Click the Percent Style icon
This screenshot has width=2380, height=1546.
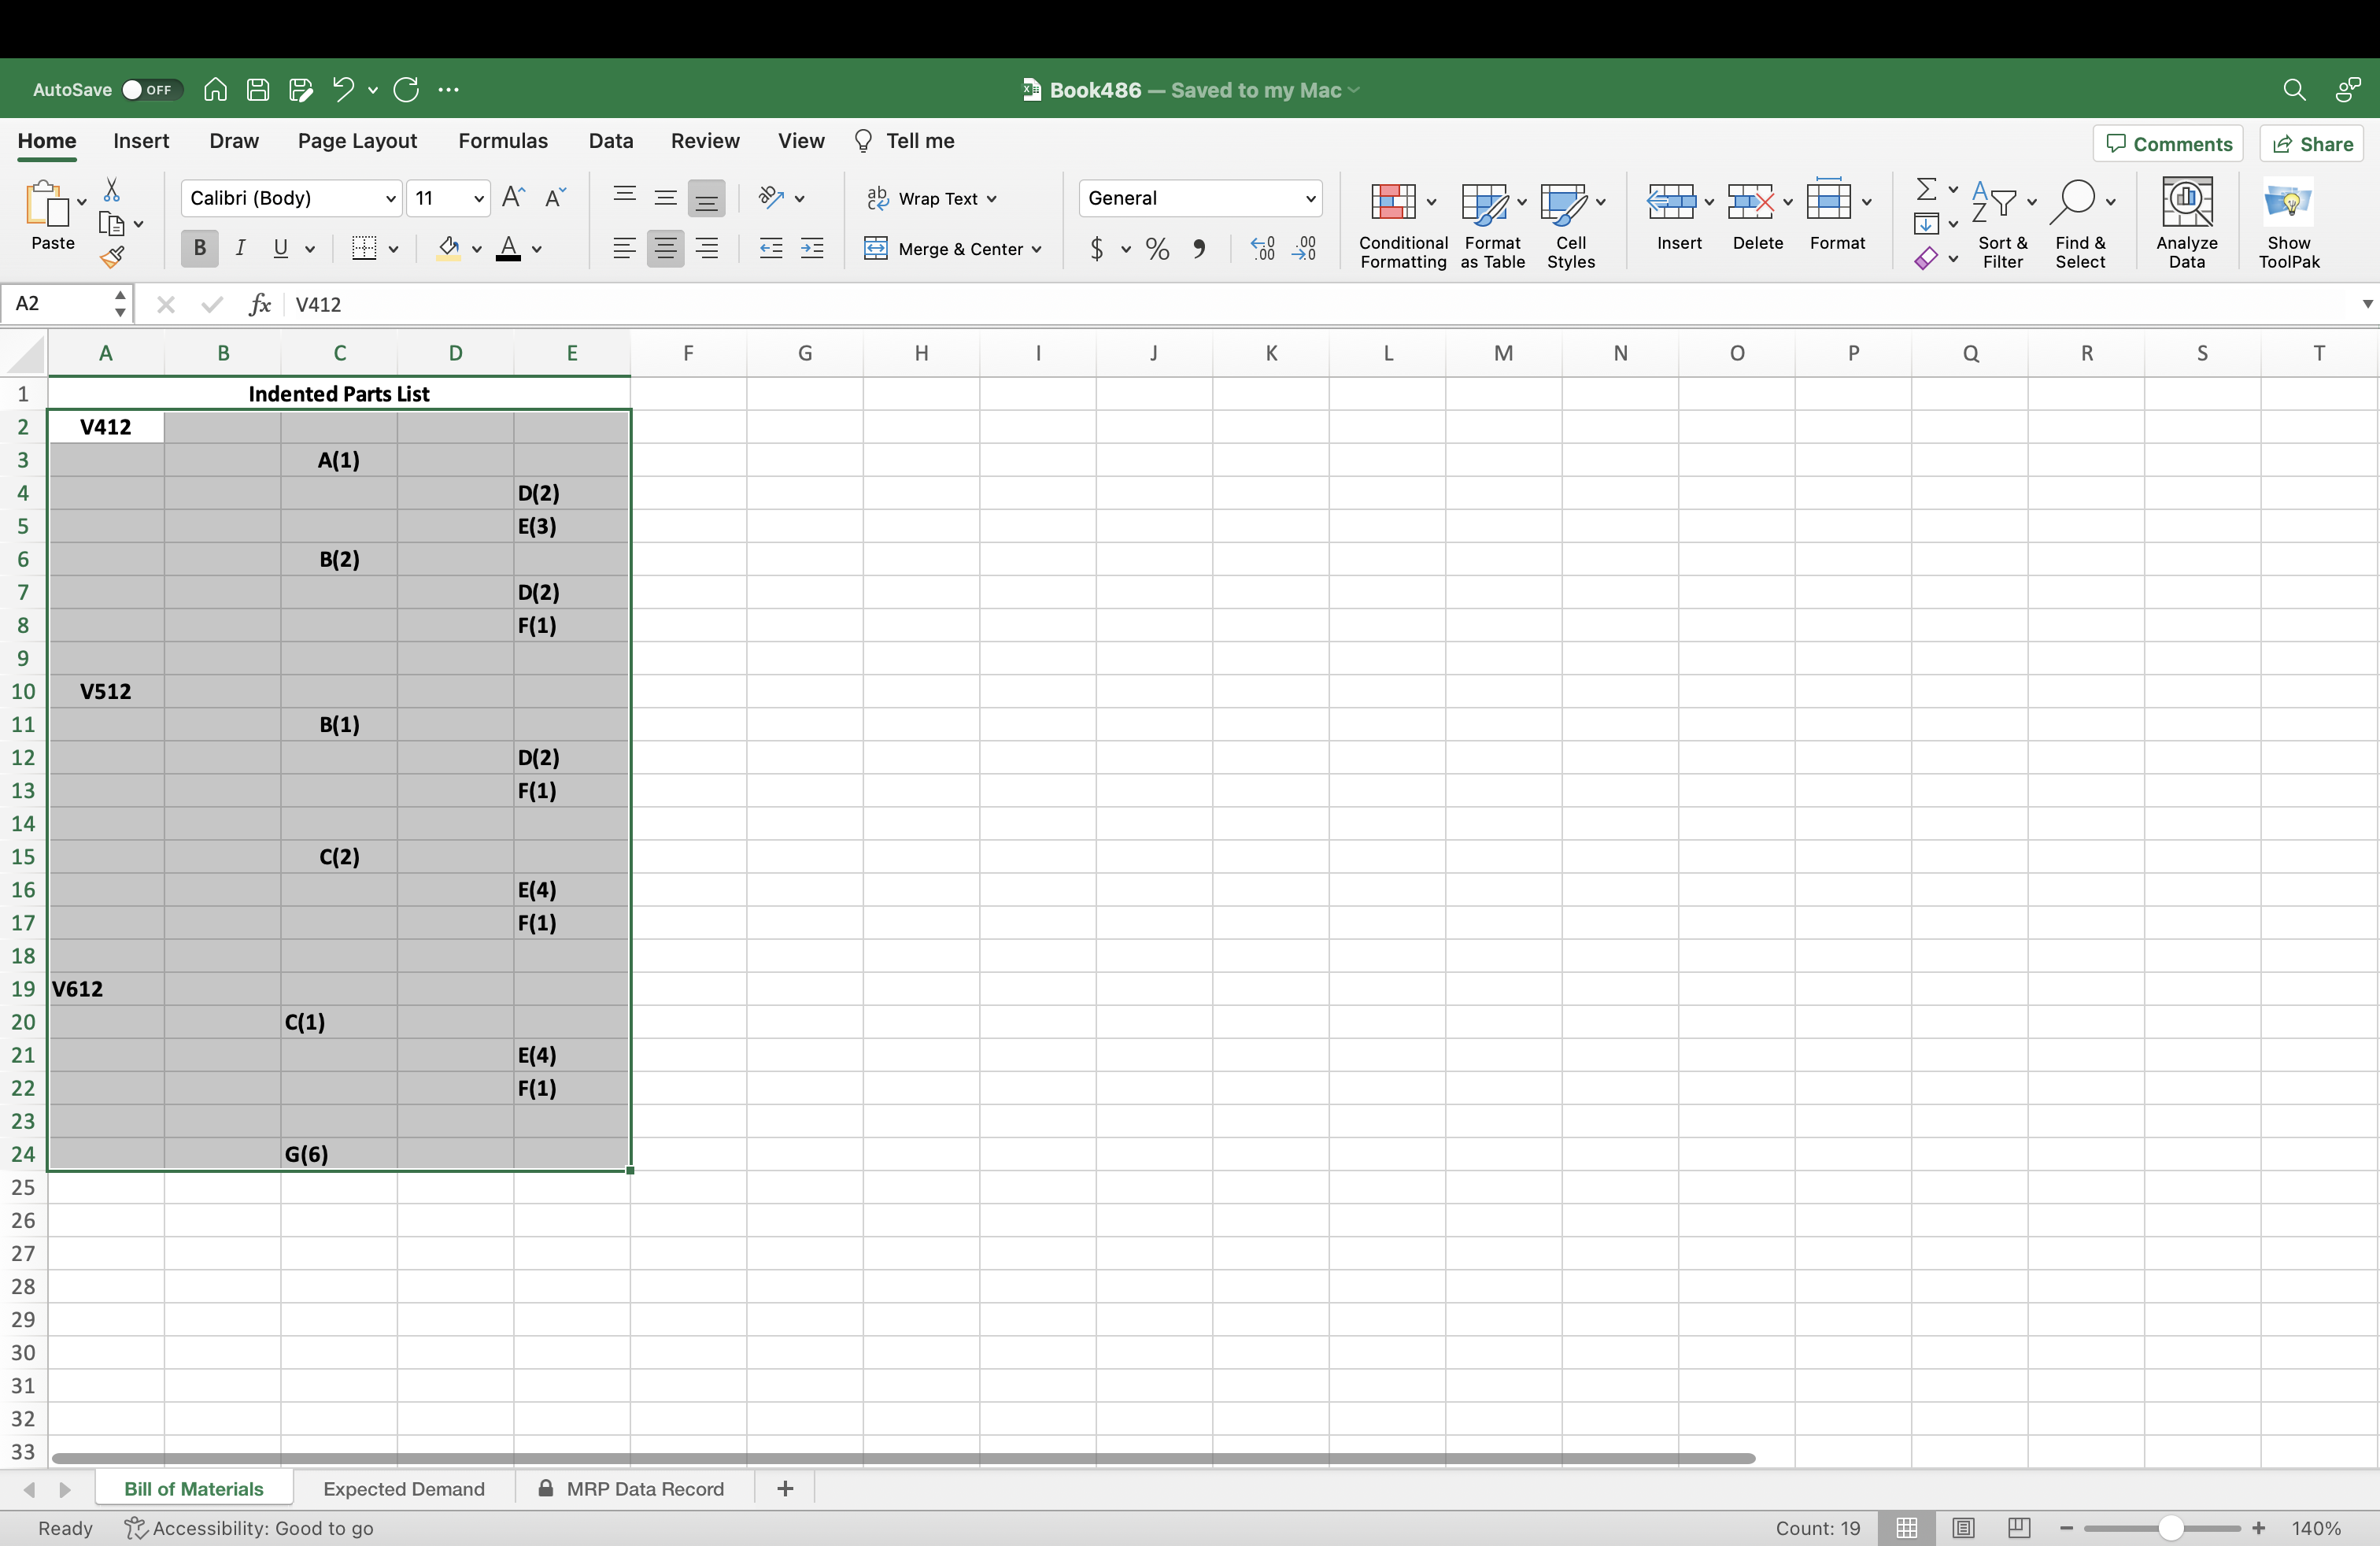(x=1157, y=248)
